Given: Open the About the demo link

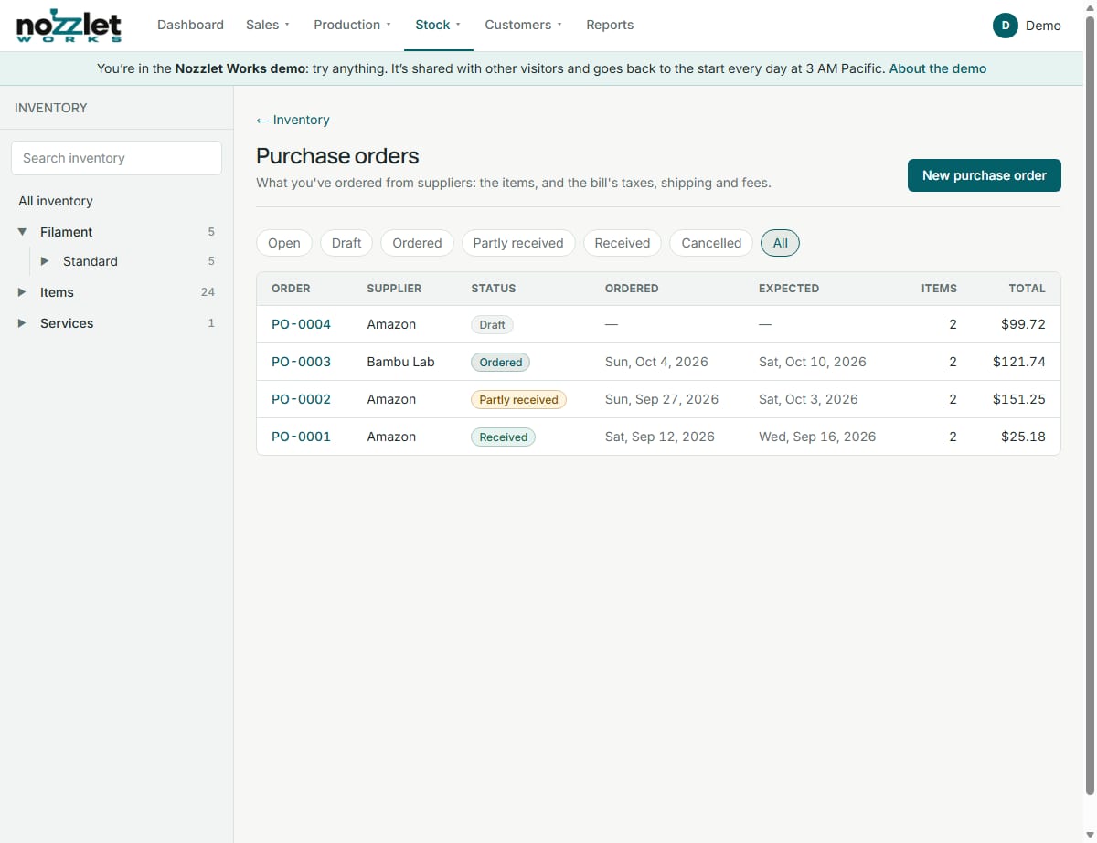Looking at the screenshot, I should pos(938,68).
